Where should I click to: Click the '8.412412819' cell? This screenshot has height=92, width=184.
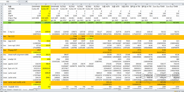(135, 52)
